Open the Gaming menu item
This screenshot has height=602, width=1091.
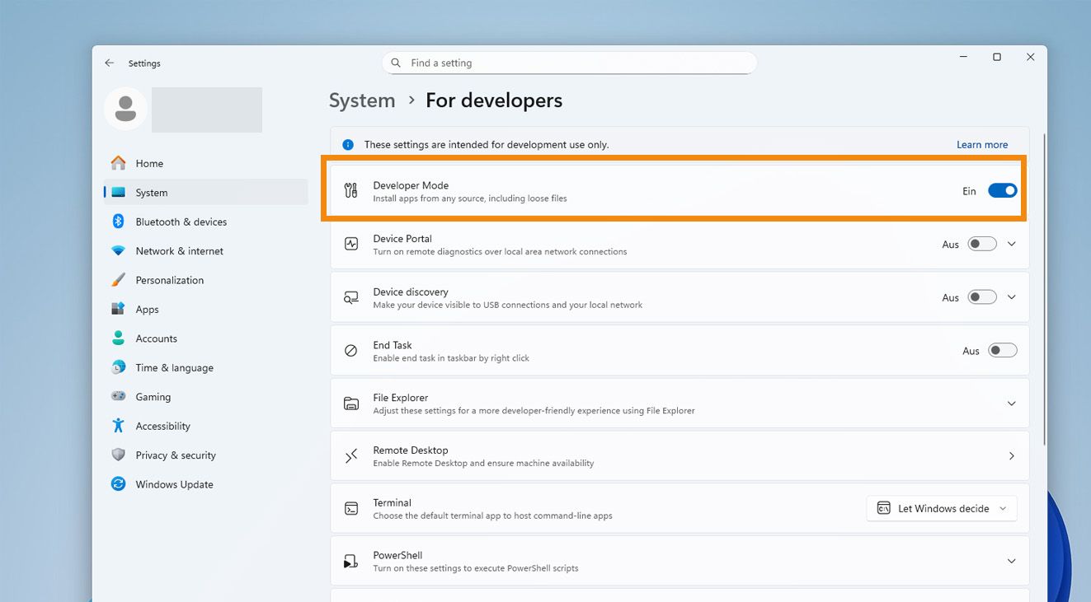click(205, 396)
